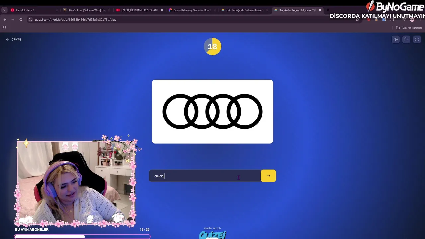Close the 'Sound Memory Game' tab

(x=214, y=10)
